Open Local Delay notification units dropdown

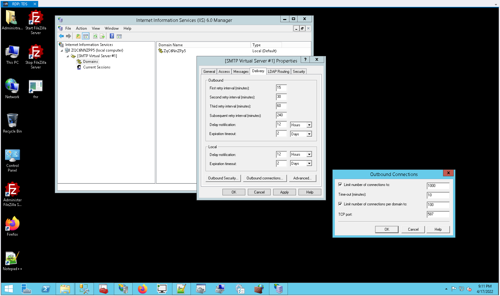(x=309, y=154)
